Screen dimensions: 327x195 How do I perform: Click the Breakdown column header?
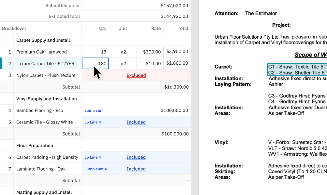click(14, 28)
